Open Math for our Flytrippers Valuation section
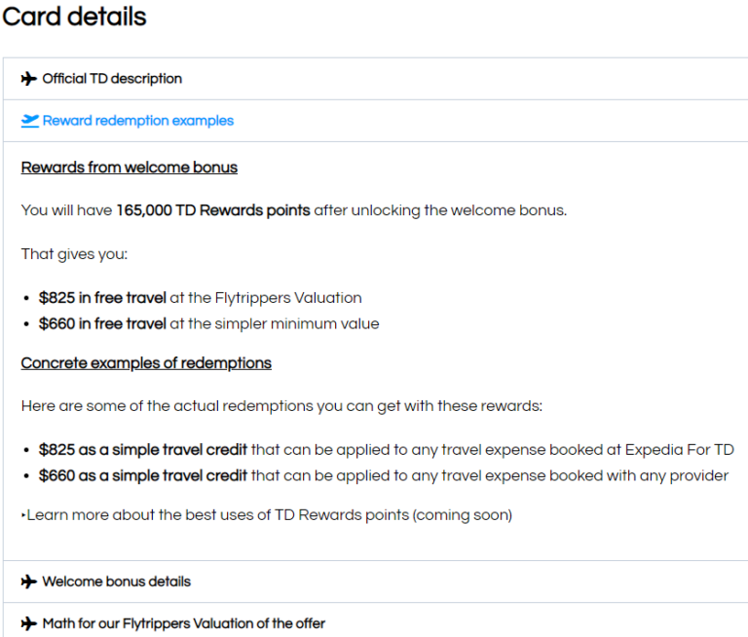This screenshot has width=748, height=637. point(183,623)
